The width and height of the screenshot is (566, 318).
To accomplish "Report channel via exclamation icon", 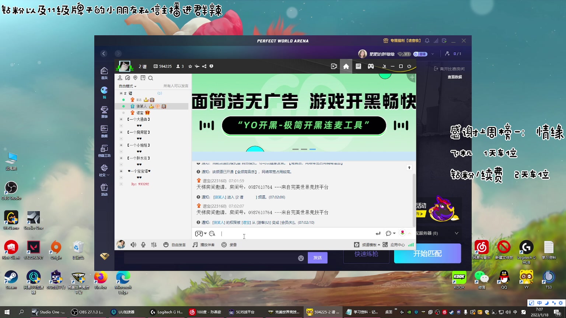I will 211,67.
